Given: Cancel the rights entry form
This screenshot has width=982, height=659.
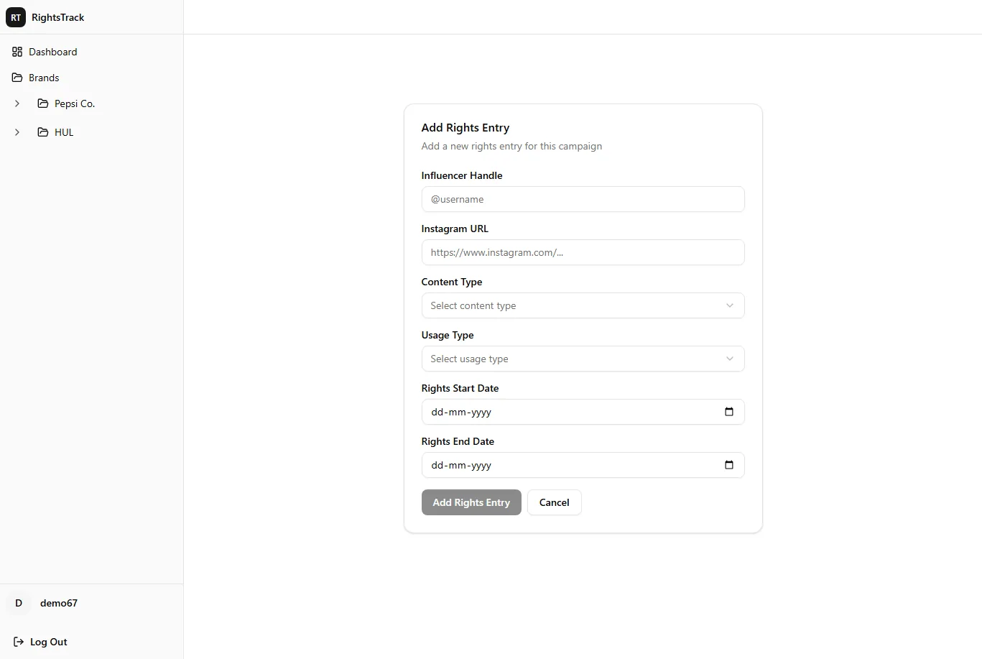Looking at the screenshot, I should coord(554,502).
